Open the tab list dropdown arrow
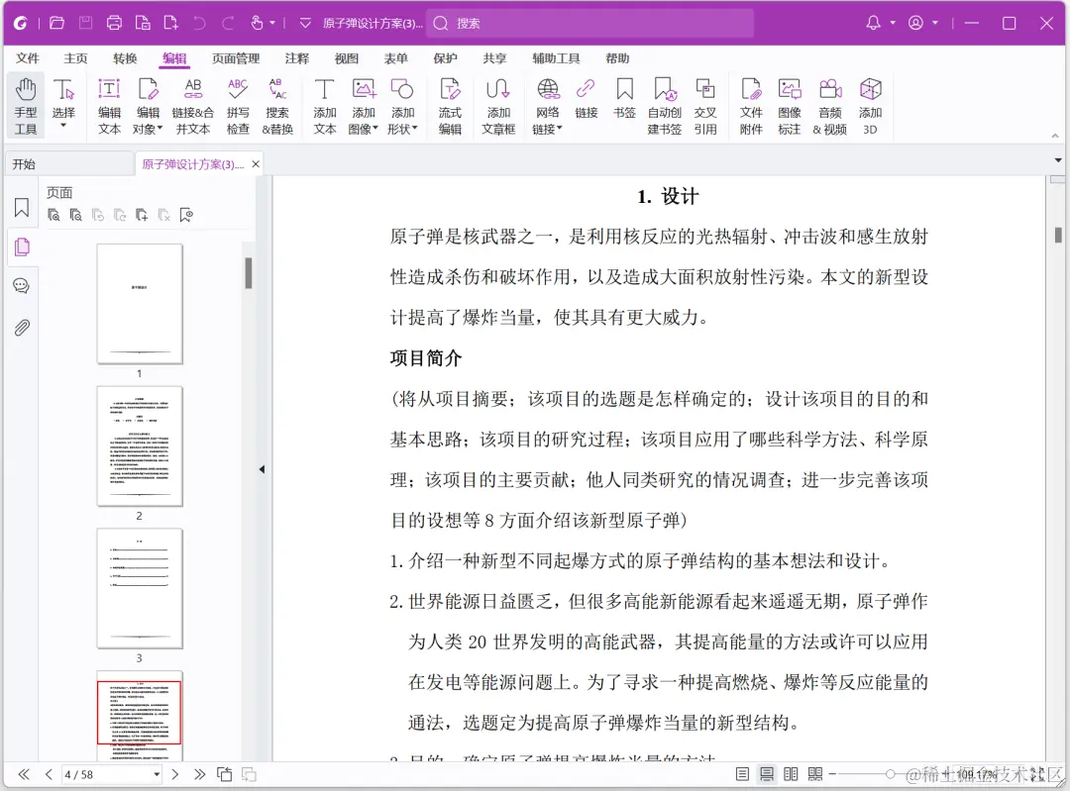Image resolution: width=1070 pixels, height=791 pixels. [x=1058, y=160]
